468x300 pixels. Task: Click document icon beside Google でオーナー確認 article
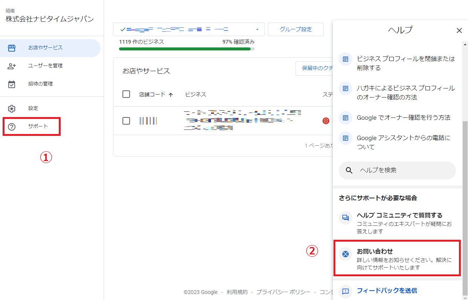(x=345, y=118)
